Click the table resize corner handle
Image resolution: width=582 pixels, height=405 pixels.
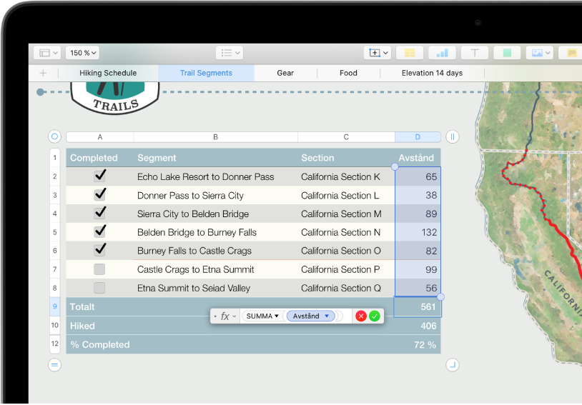(x=453, y=365)
